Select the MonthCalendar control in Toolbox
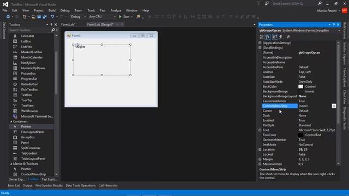The image size is (349, 196). point(32,57)
